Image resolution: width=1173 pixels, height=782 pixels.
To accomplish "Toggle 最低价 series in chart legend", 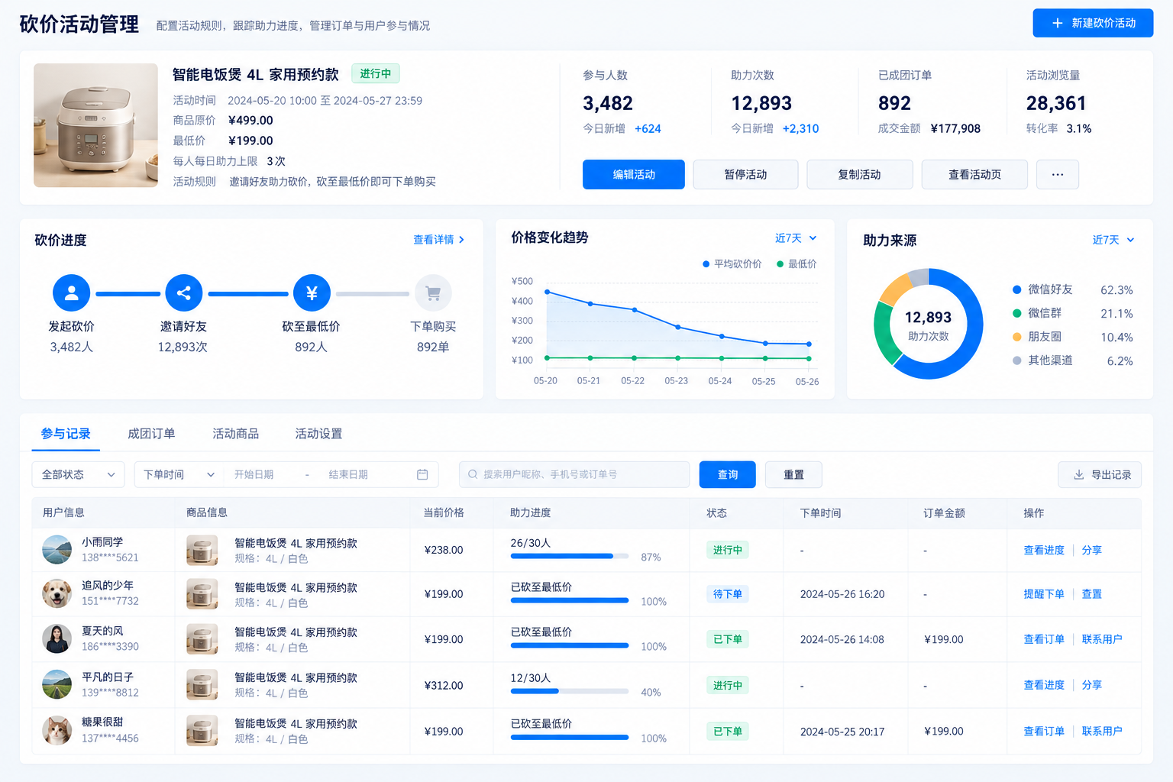I will point(797,264).
